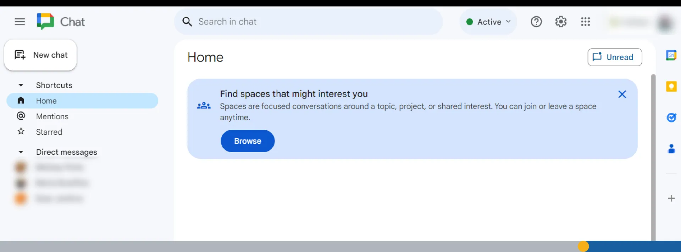Collapse the Direct messages section

(21, 152)
